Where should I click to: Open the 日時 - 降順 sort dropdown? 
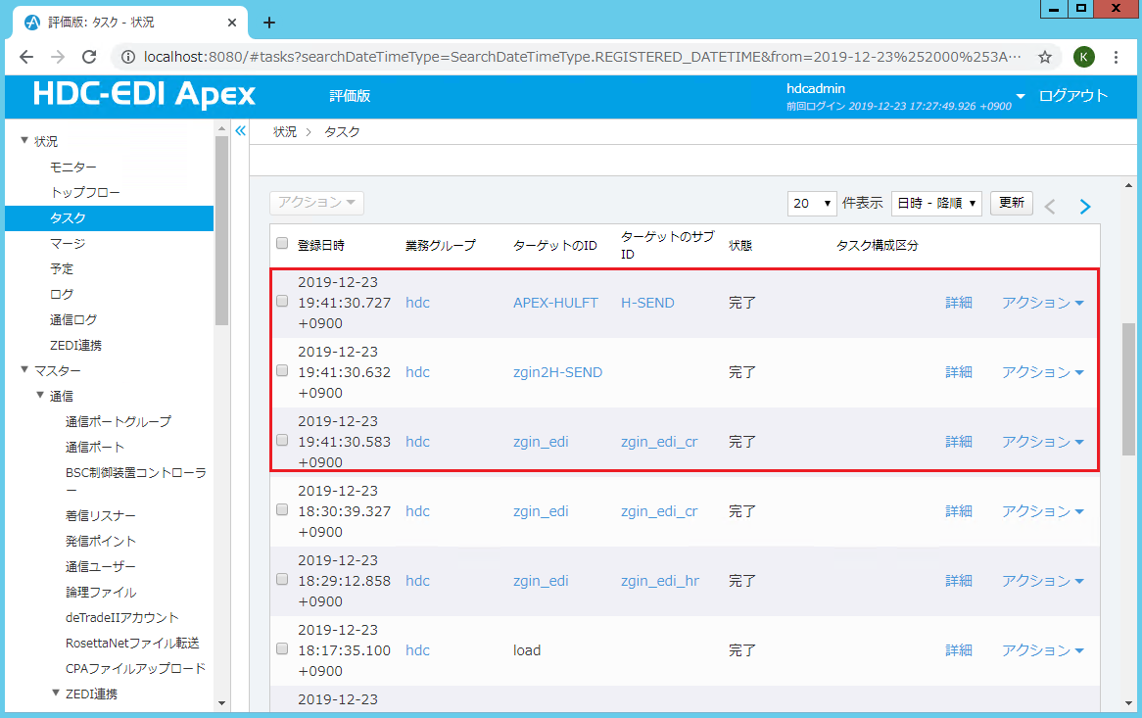click(x=936, y=203)
